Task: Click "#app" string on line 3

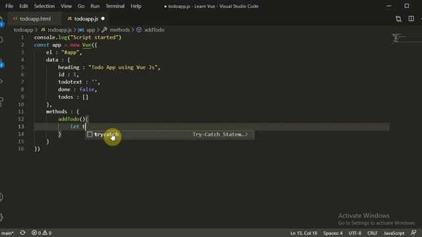Action: (x=71, y=53)
